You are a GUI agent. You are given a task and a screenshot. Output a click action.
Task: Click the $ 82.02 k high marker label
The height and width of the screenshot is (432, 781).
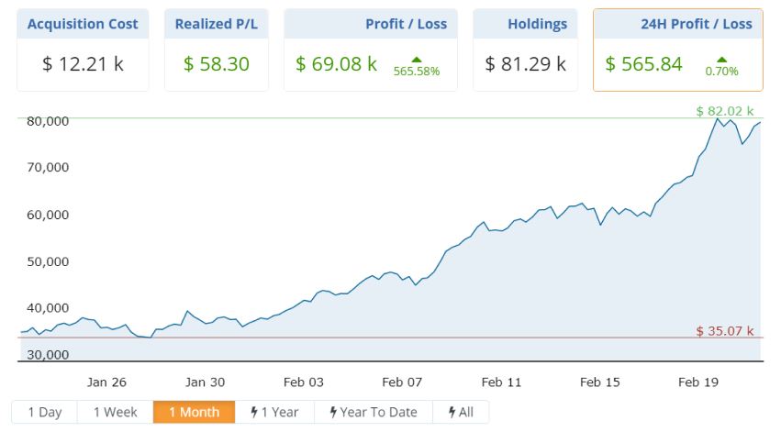pos(724,111)
